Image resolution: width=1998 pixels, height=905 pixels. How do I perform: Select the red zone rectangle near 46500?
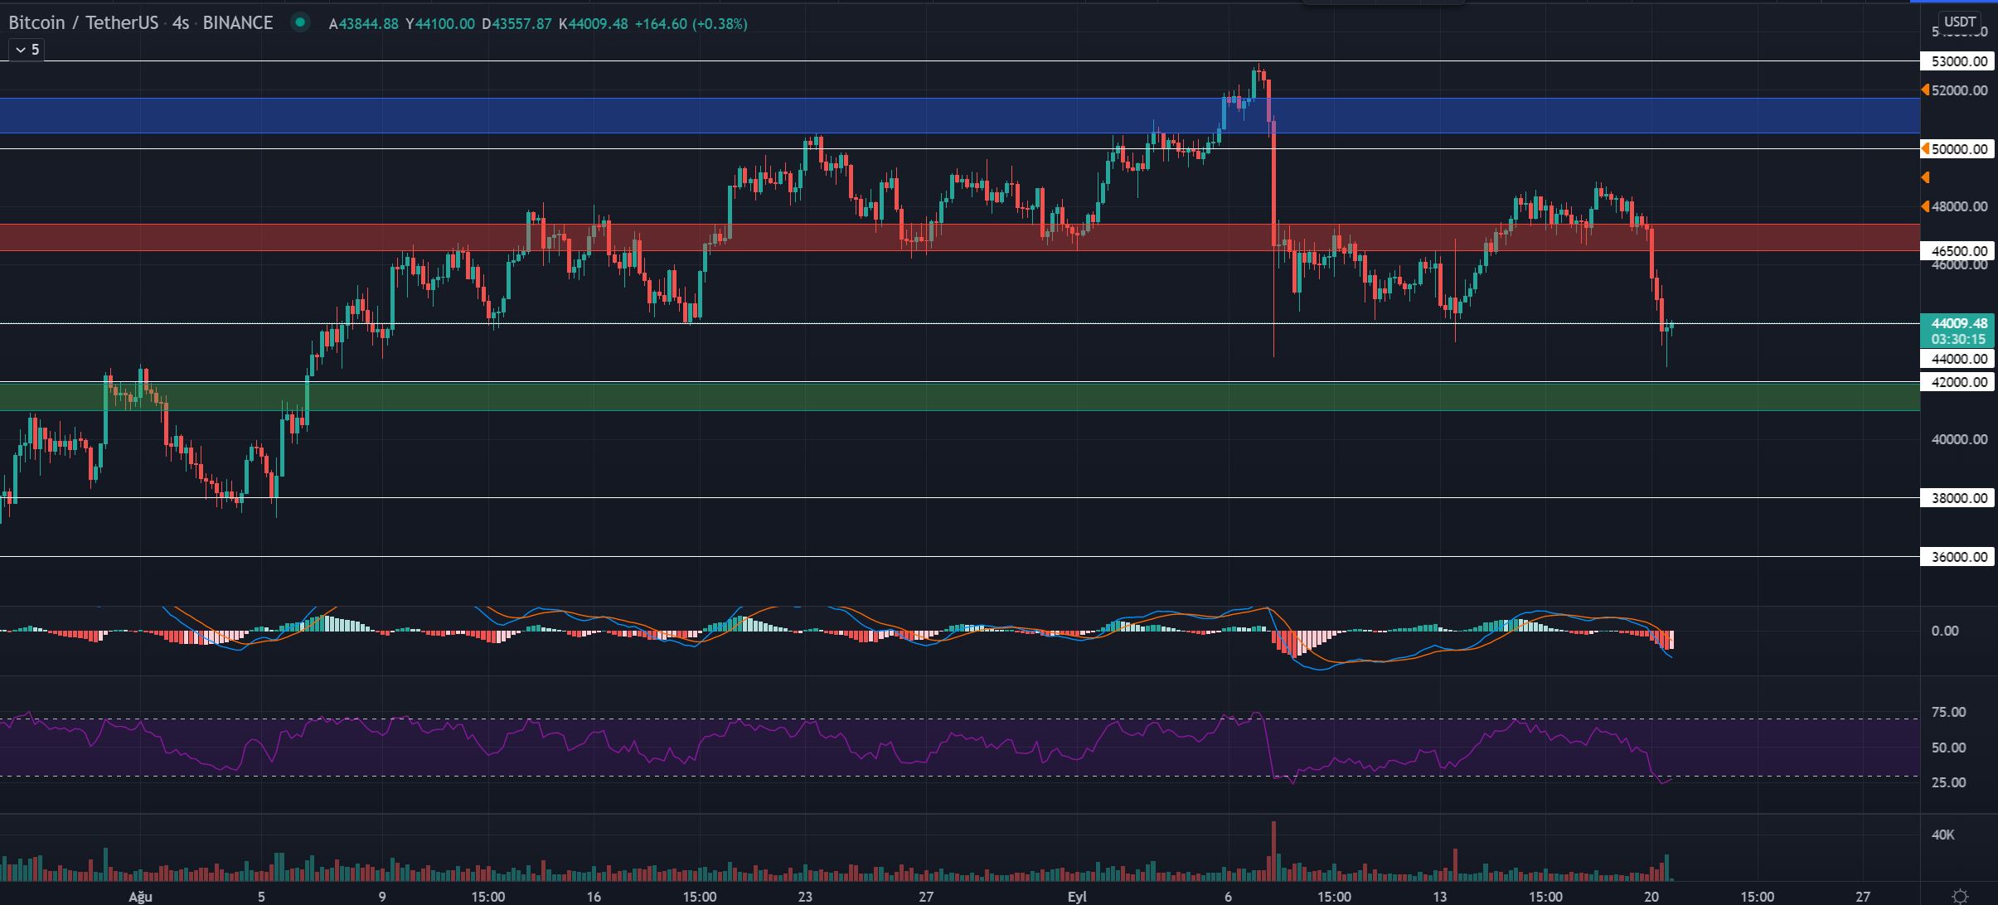click(x=332, y=237)
